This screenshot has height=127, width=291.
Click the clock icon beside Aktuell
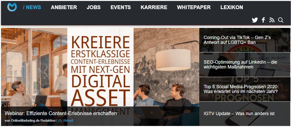pos(60,121)
